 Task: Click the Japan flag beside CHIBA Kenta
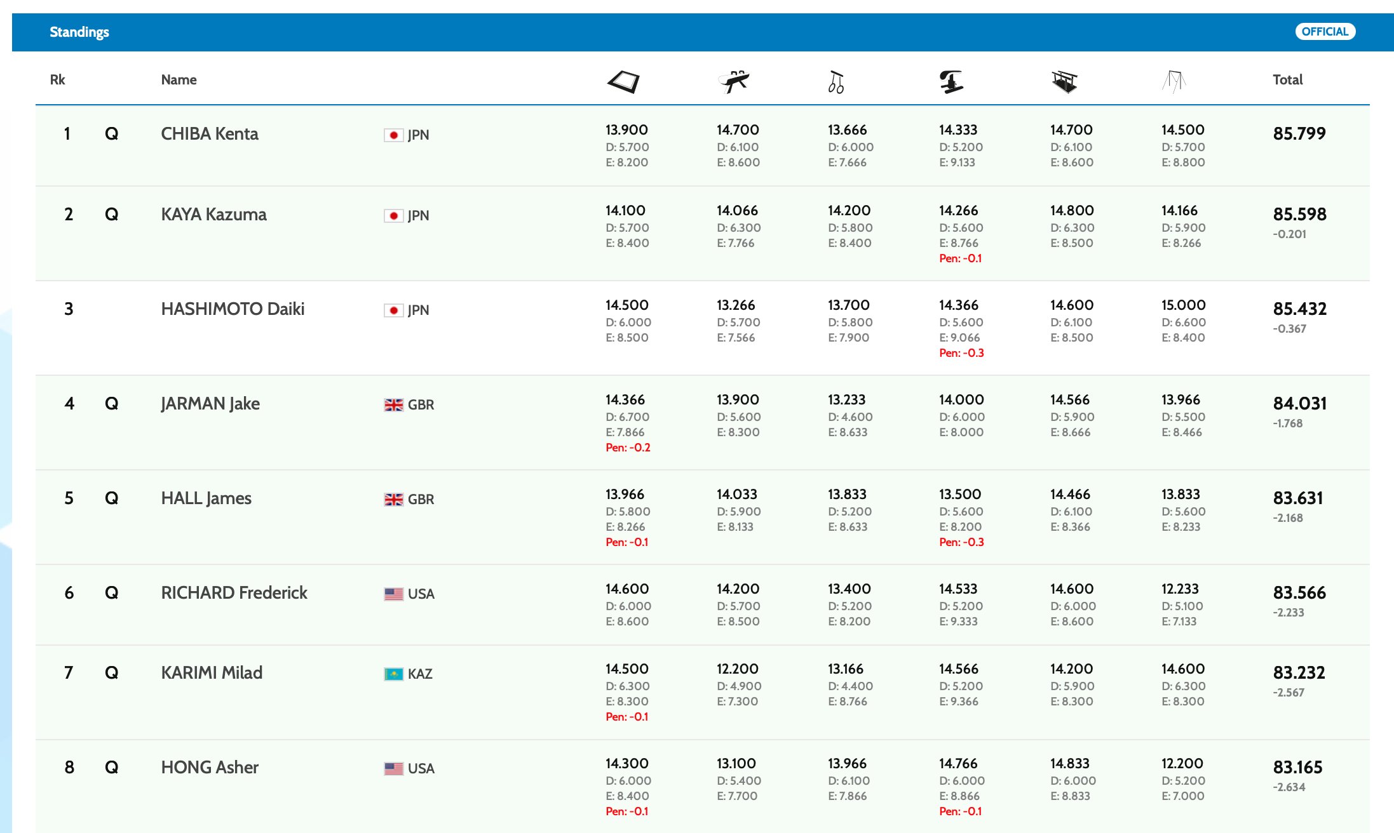(x=393, y=135)
